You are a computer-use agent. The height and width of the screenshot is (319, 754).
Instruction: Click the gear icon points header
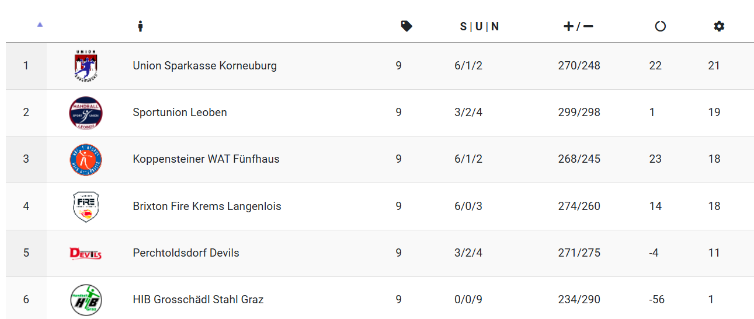(719, 26)
